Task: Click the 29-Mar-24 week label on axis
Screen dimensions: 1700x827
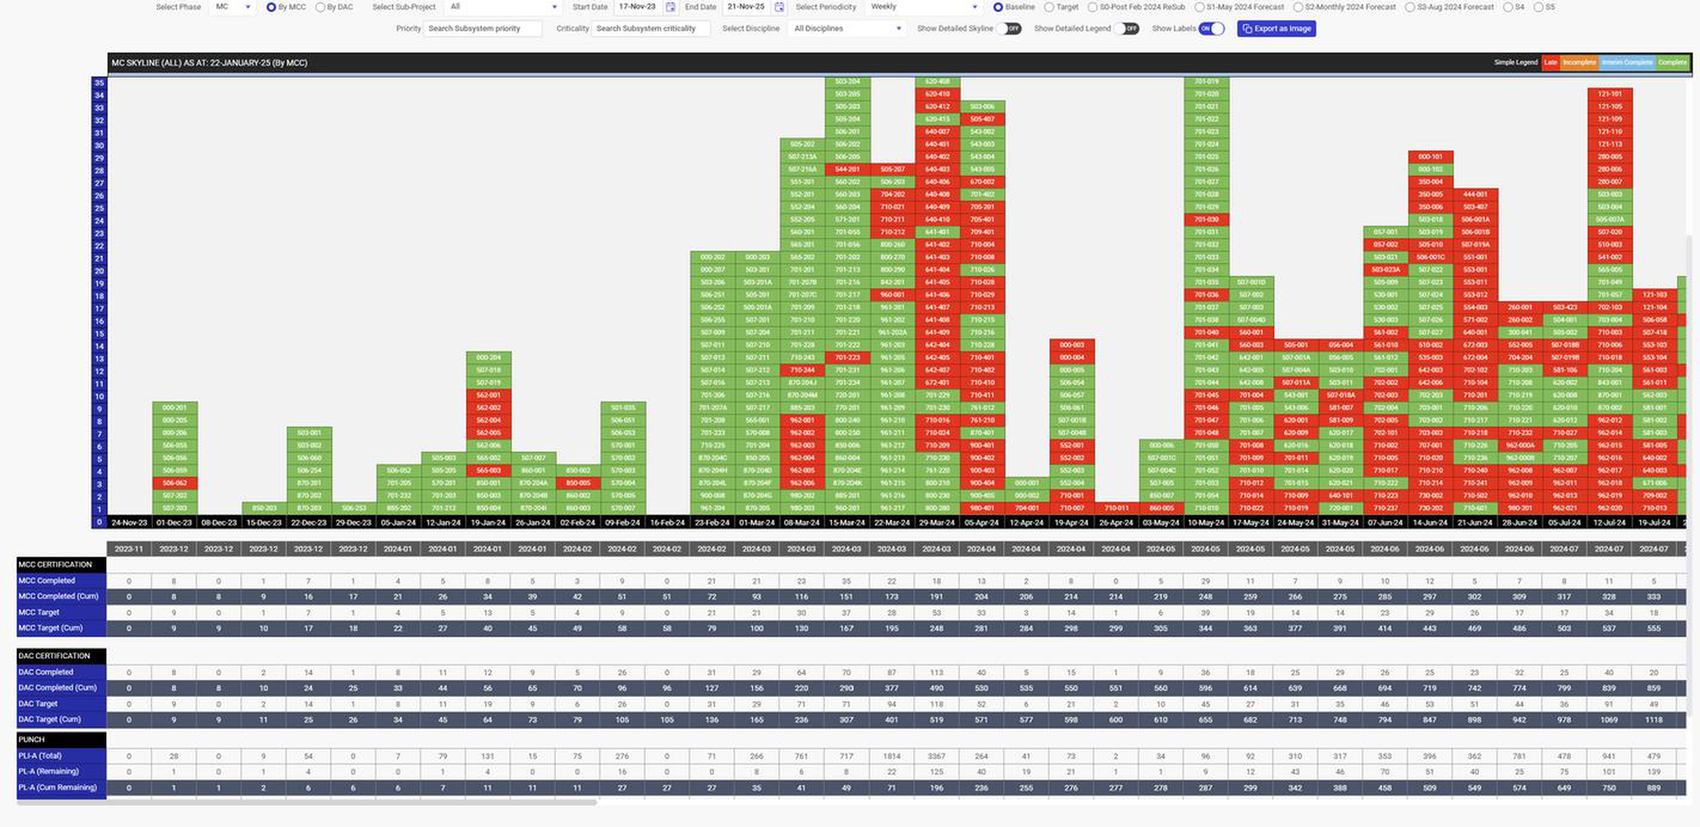Action: tap(937, 523)
